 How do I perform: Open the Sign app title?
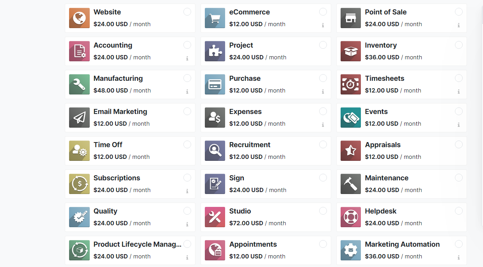pyautogui.click(x=237, y=178)
